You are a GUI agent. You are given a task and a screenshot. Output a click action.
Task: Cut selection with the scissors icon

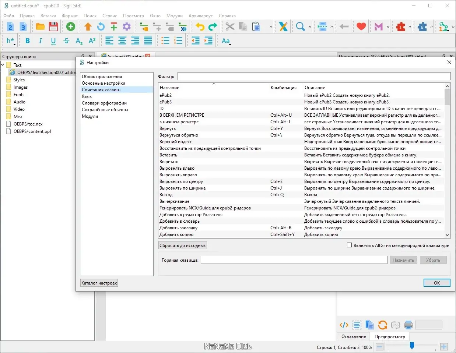coord(230,27)
